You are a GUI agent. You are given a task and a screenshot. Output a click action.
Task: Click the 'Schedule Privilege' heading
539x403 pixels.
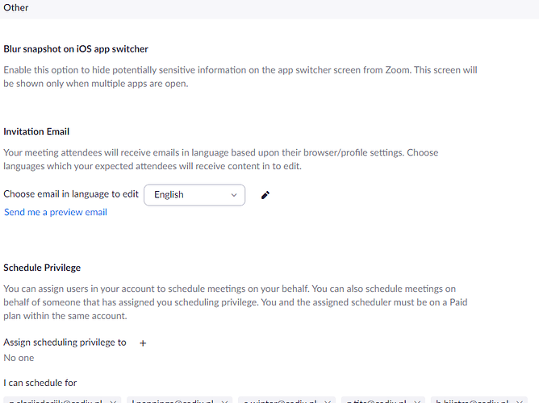click(42, 268)
